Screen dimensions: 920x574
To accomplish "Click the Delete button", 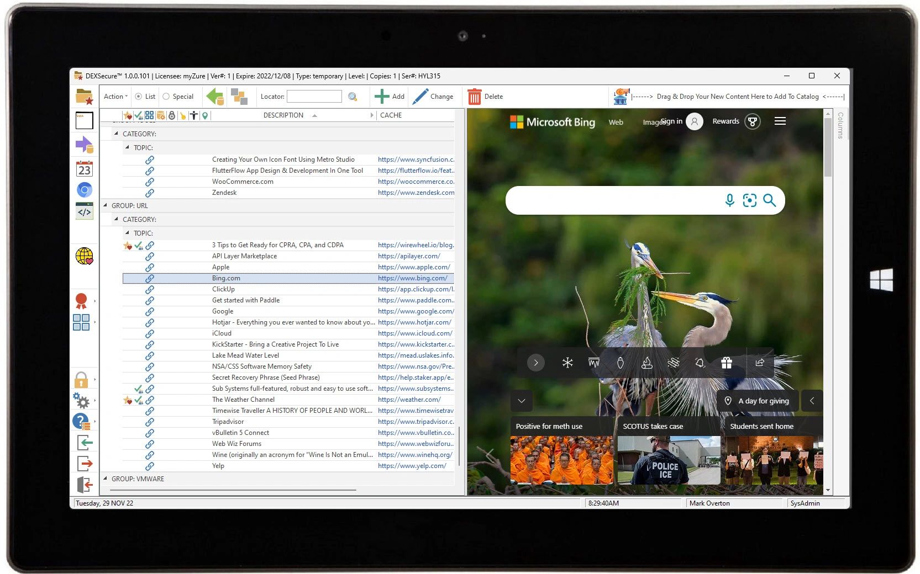I will click(485, 97).
